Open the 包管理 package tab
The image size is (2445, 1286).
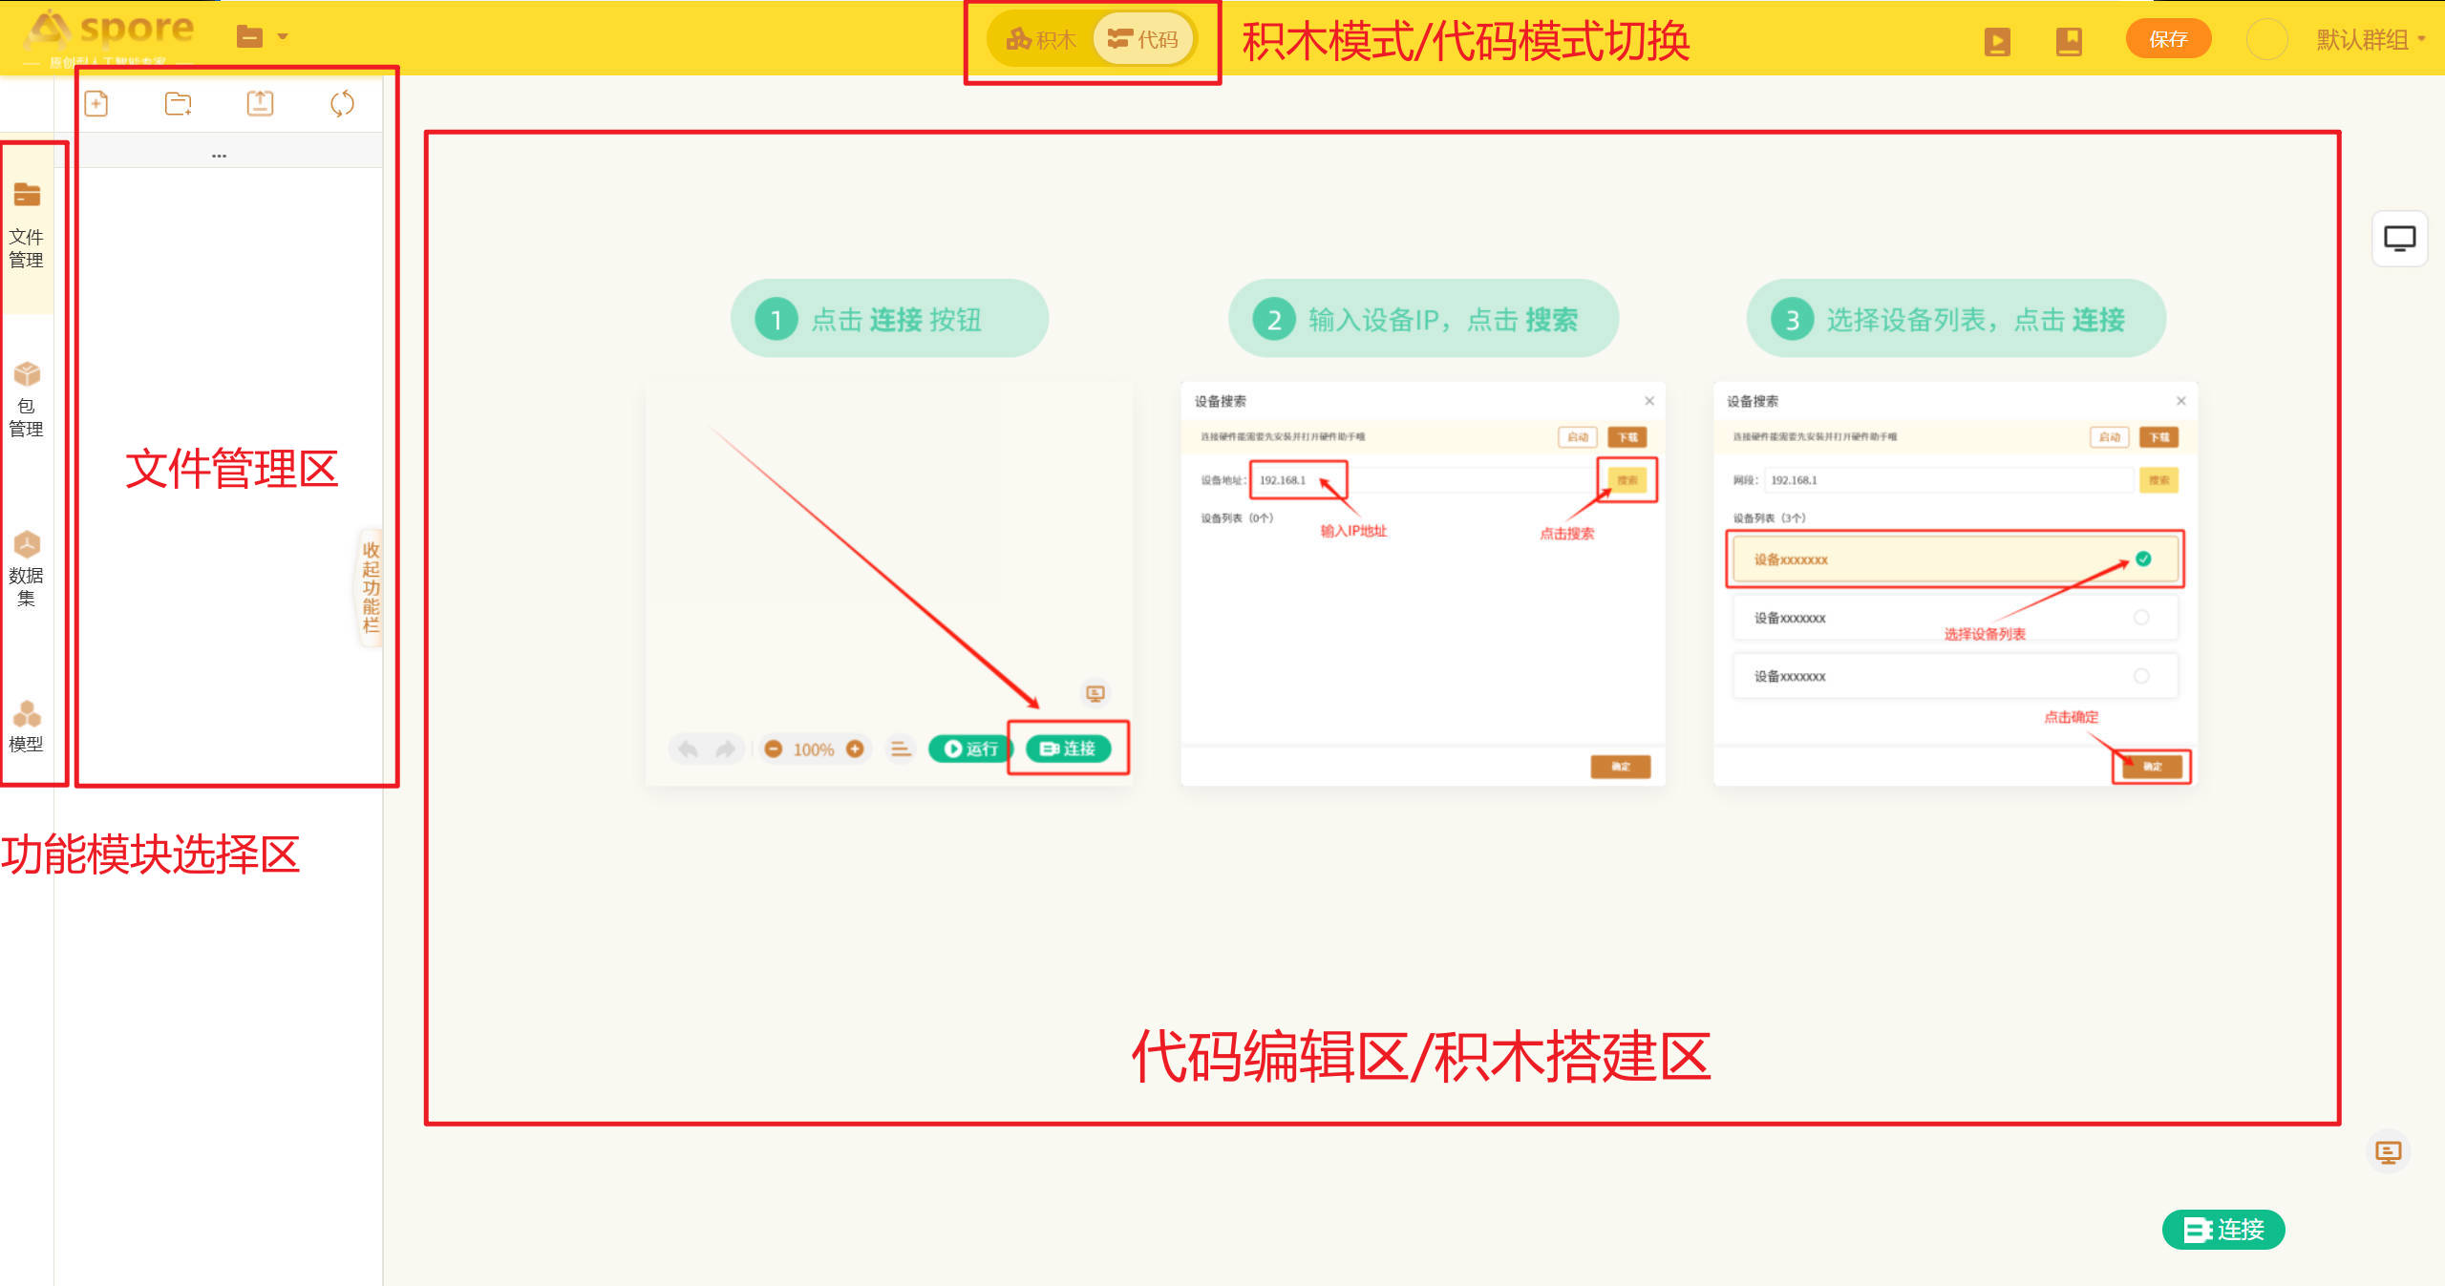click(x=27, y=399)
